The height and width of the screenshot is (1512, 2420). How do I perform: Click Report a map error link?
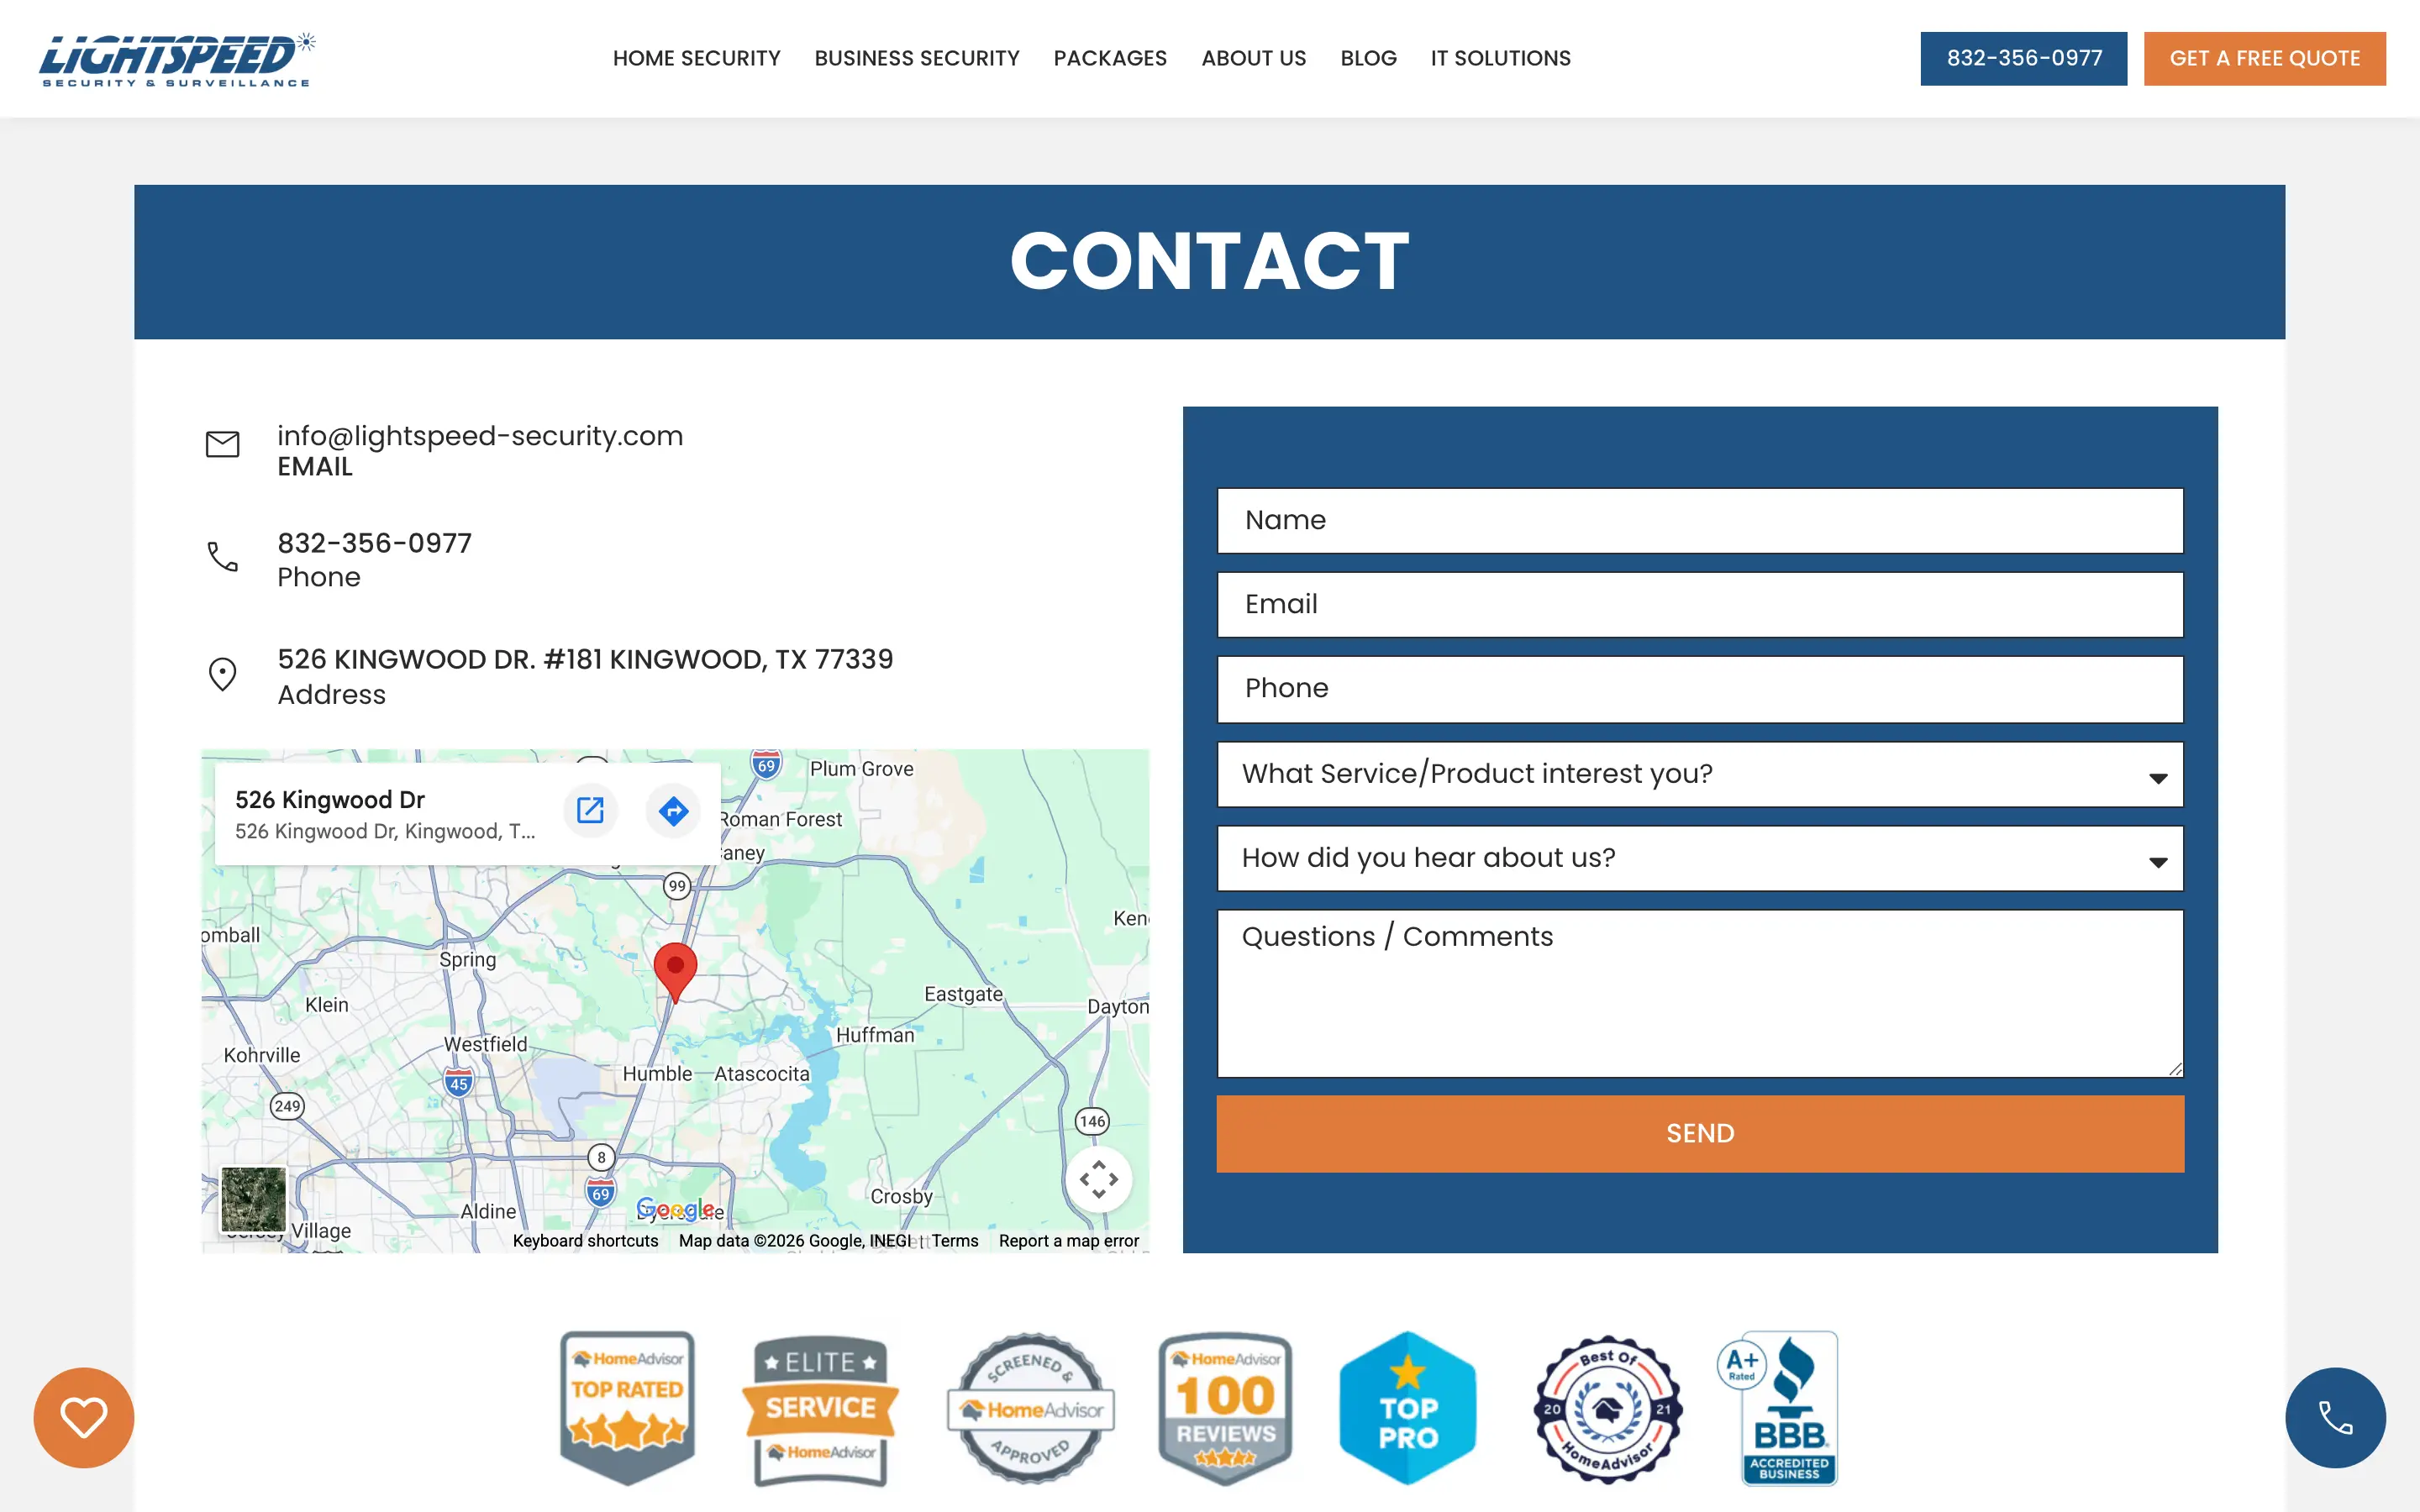[1068, 1240]
